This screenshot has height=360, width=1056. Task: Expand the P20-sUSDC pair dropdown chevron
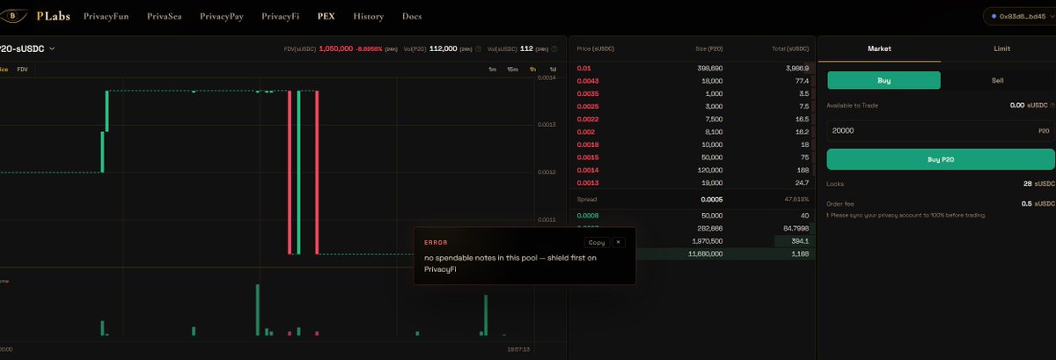click(x=53, y=48)
